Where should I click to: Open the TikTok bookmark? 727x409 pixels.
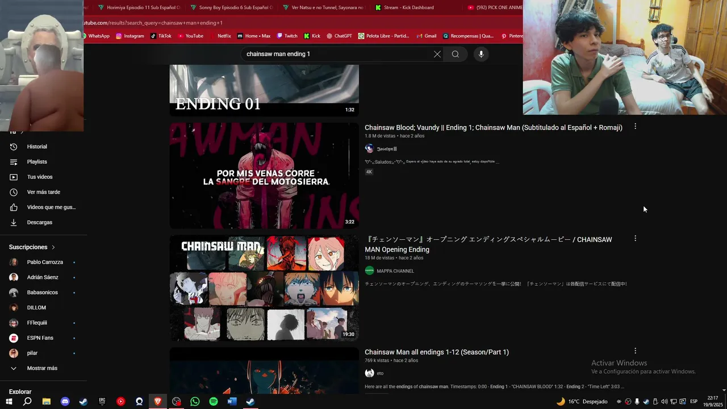pyautogui.click(x=161, y=36)
